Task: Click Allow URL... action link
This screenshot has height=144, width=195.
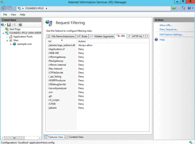Action: coord(166,25)
